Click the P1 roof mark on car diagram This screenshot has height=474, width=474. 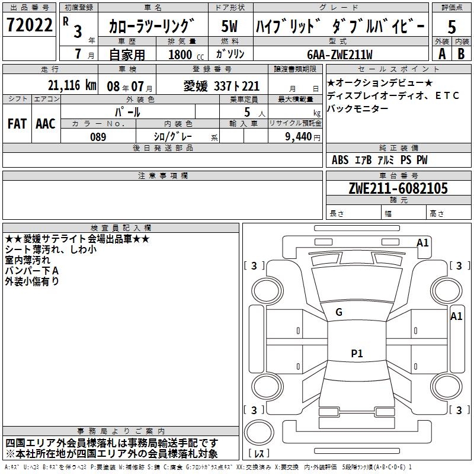click(x=357, y=353)
